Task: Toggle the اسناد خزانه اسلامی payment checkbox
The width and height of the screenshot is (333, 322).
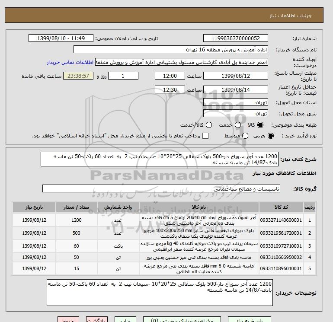Action: click(205, 136)
